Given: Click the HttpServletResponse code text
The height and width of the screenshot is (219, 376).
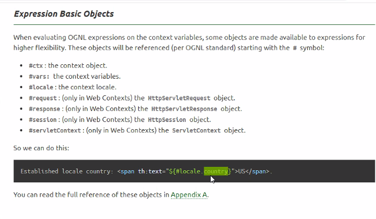Looking at the screenshot, I should point(184,109).
